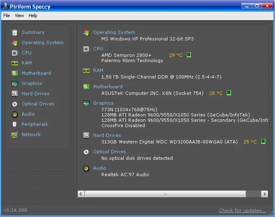Viewport: 275px width, 217px height.
Task: Click the text No optical disk drives detected
Action: [x=137, y=158]
